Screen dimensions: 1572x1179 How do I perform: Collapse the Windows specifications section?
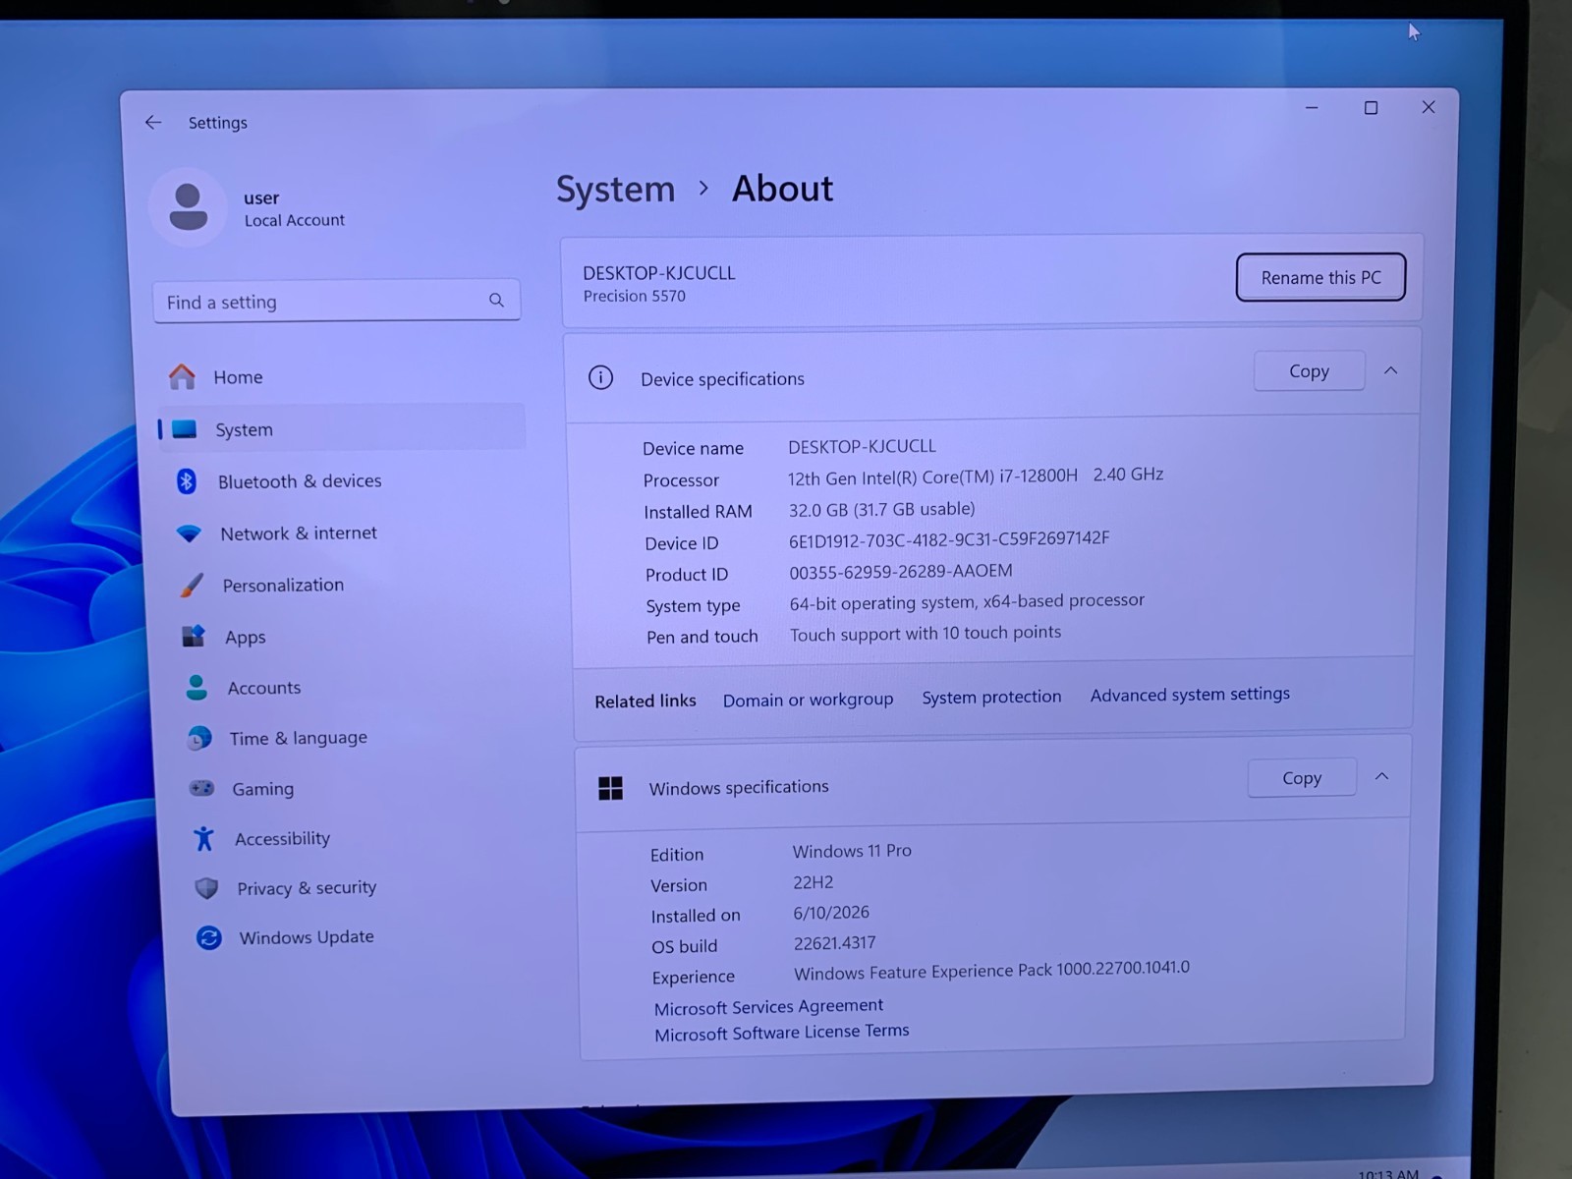coord(1381,776)
